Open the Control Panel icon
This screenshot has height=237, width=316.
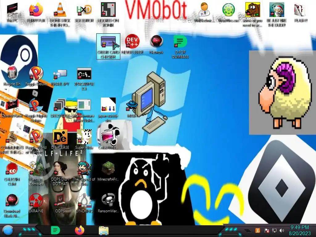12,108
